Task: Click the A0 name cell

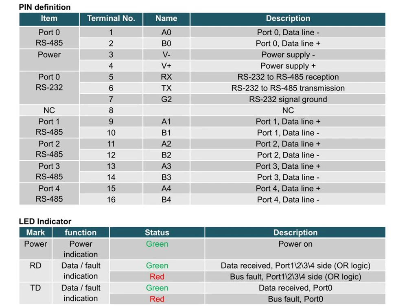Action: (166, 32)
